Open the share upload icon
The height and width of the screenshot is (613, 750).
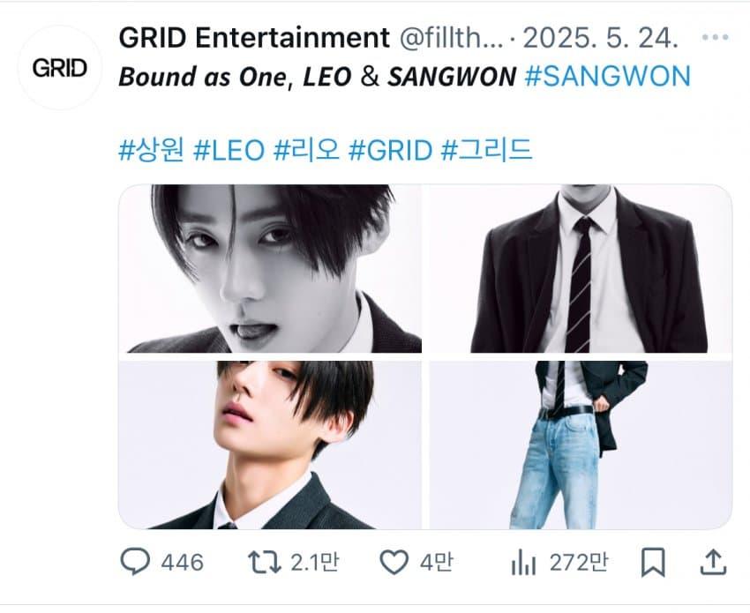[x=713, y=562]
